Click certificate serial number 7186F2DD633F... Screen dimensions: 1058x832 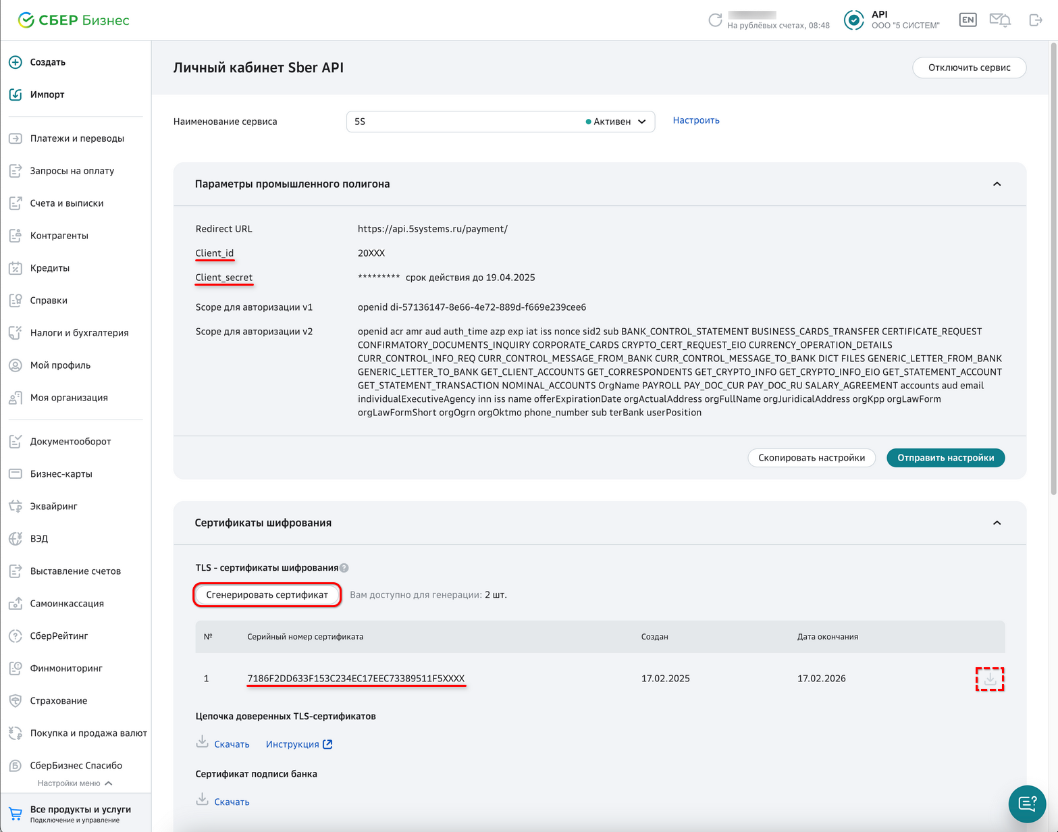[x=356, y=679]
